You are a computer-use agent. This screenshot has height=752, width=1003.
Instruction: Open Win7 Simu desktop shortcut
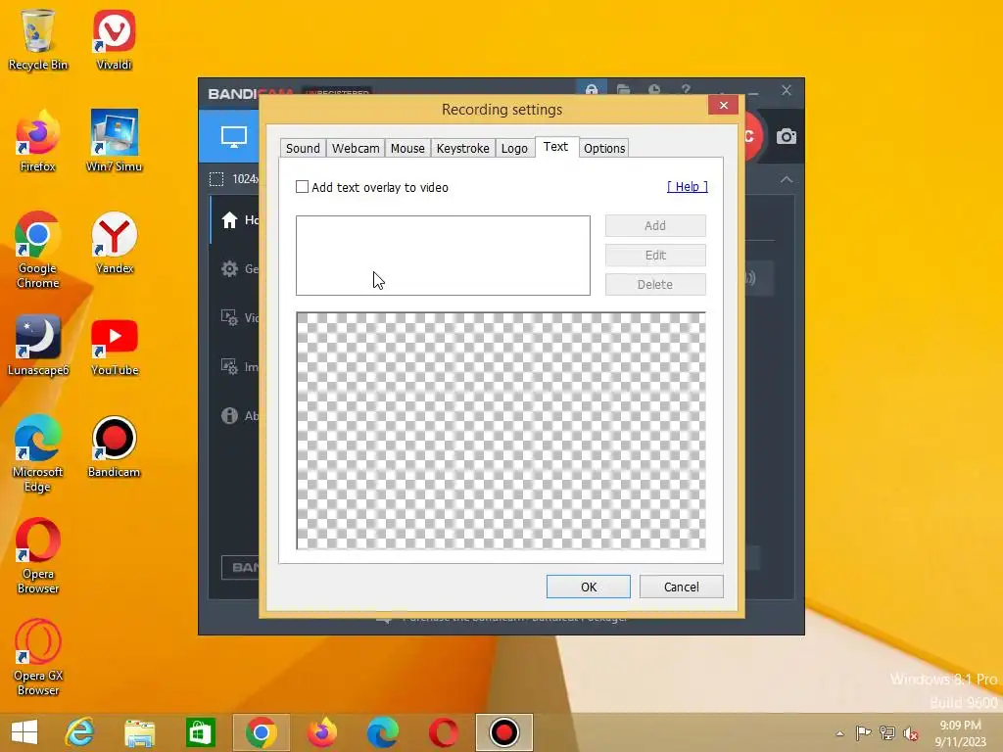coord(114,141)
